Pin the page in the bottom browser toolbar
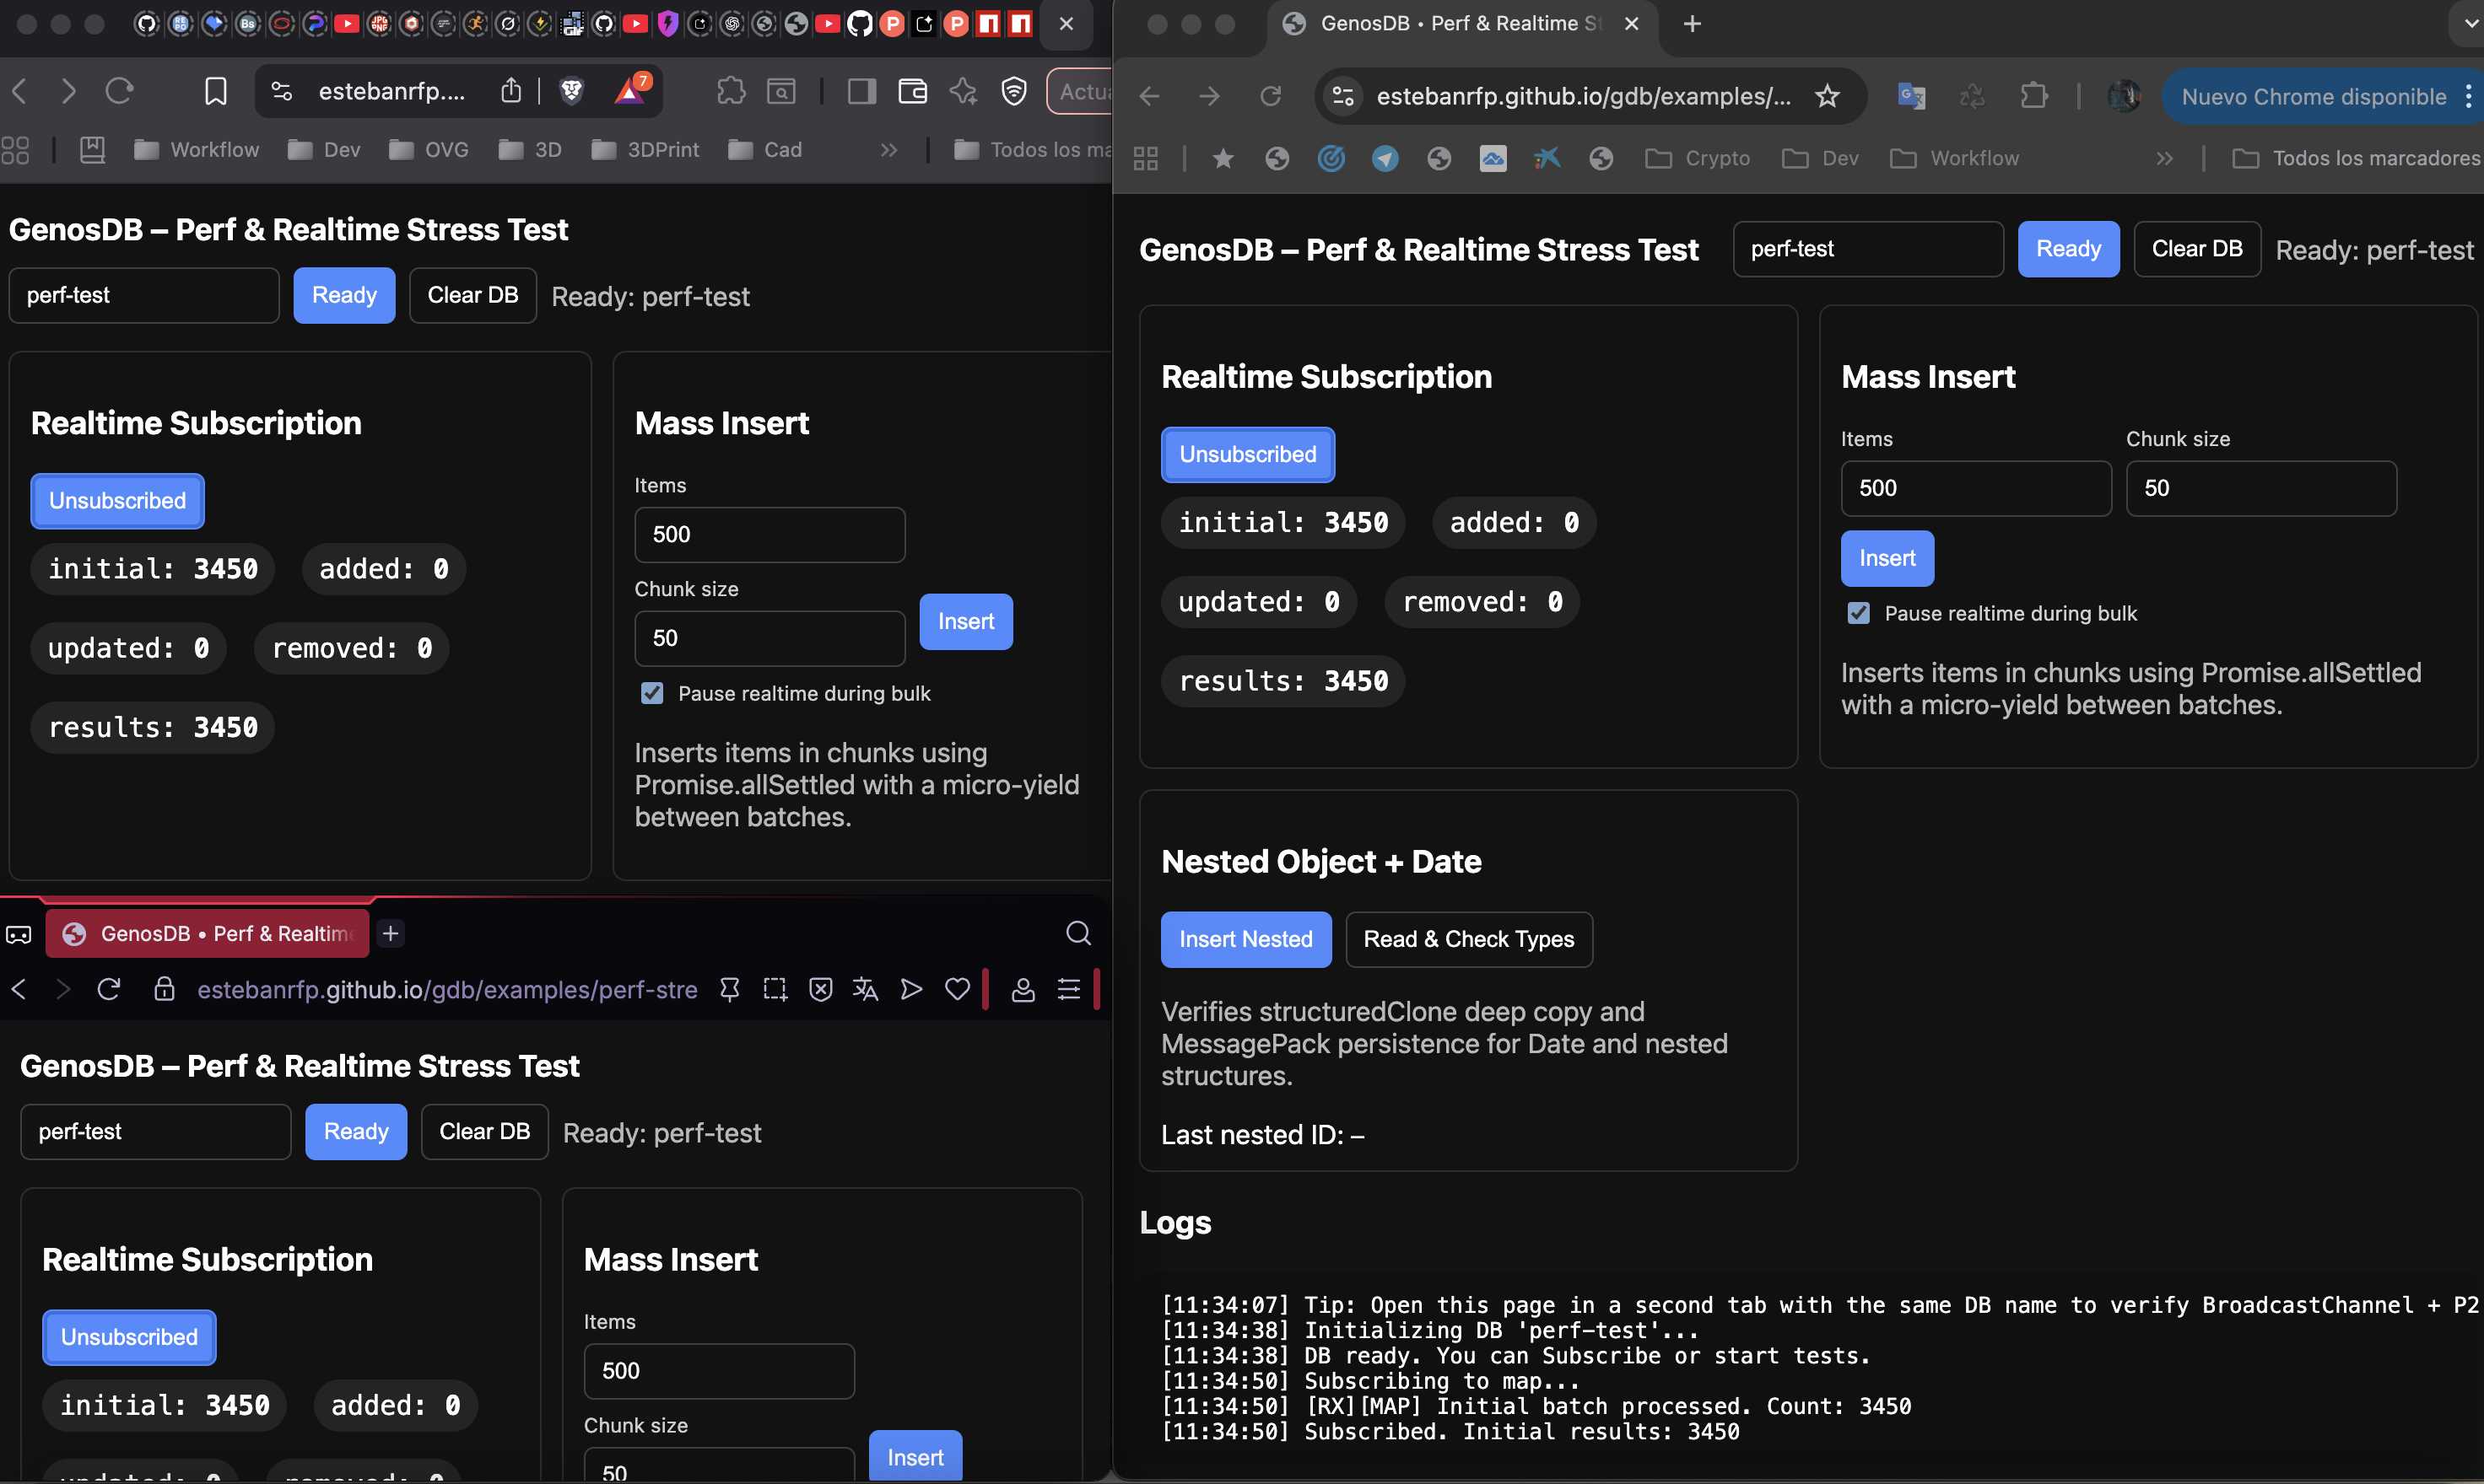2484x1484 pixels. (x=731, y=989)
